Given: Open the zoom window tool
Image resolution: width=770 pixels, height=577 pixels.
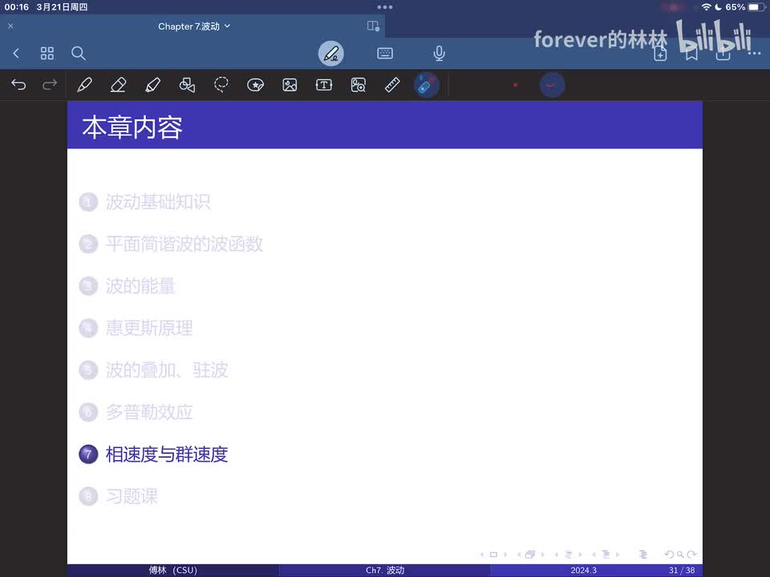Looking at the screenshot, I should click(359, 85).
